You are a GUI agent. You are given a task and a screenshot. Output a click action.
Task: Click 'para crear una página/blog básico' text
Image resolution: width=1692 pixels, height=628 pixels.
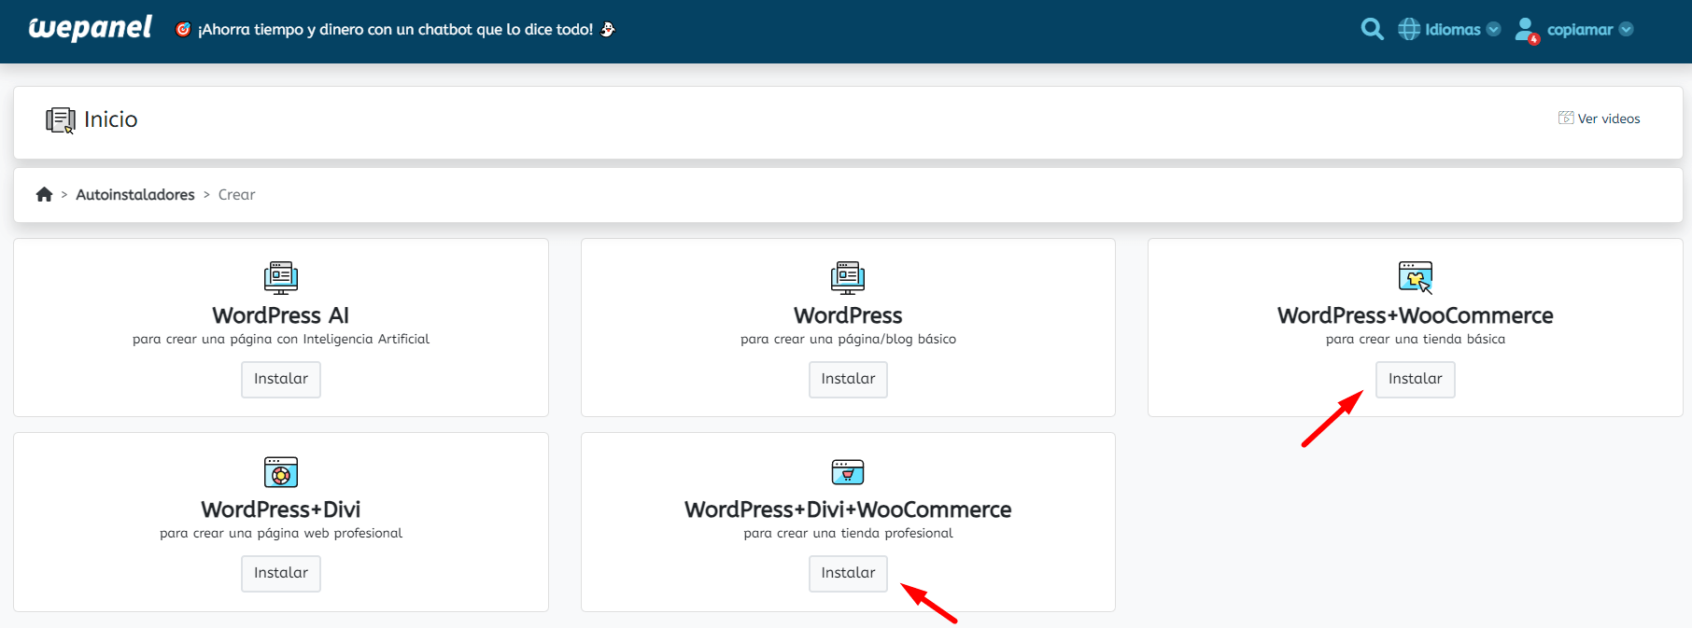848,340
